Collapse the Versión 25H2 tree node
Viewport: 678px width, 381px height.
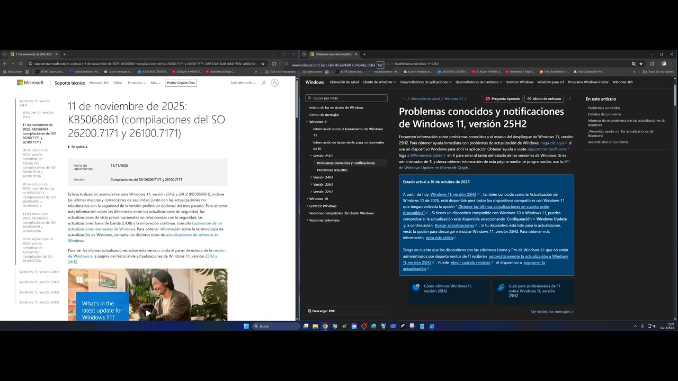pos(311,156)
